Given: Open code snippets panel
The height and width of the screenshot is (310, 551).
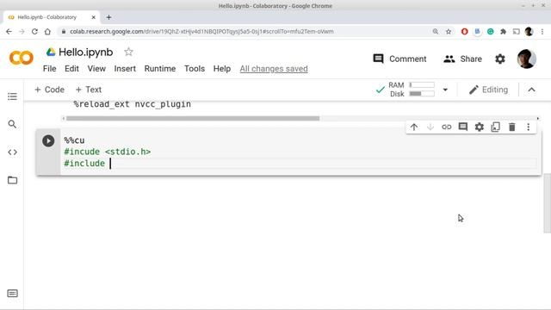Looking at the screenshot, I should click(x=12, y=152).
